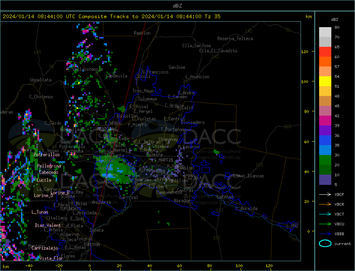Click the Divisadero label
The image size is (355, 271).
192,122
